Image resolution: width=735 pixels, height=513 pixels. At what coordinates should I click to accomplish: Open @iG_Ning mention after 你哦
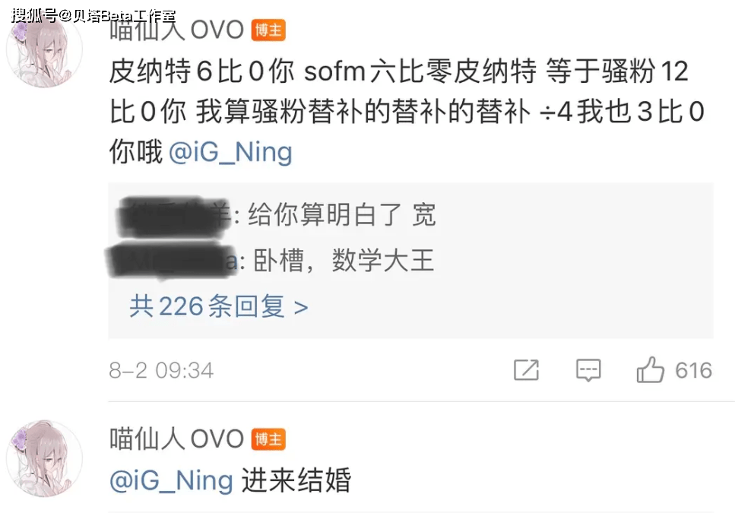coord(230,152)
